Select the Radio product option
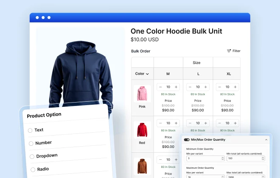Image resolution: width=280 pixels, height=178 pixels. pos(33,170)
